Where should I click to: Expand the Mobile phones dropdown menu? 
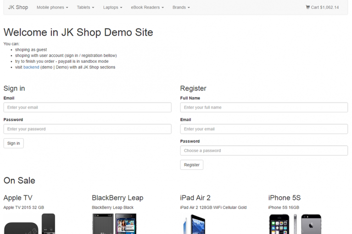52,7
